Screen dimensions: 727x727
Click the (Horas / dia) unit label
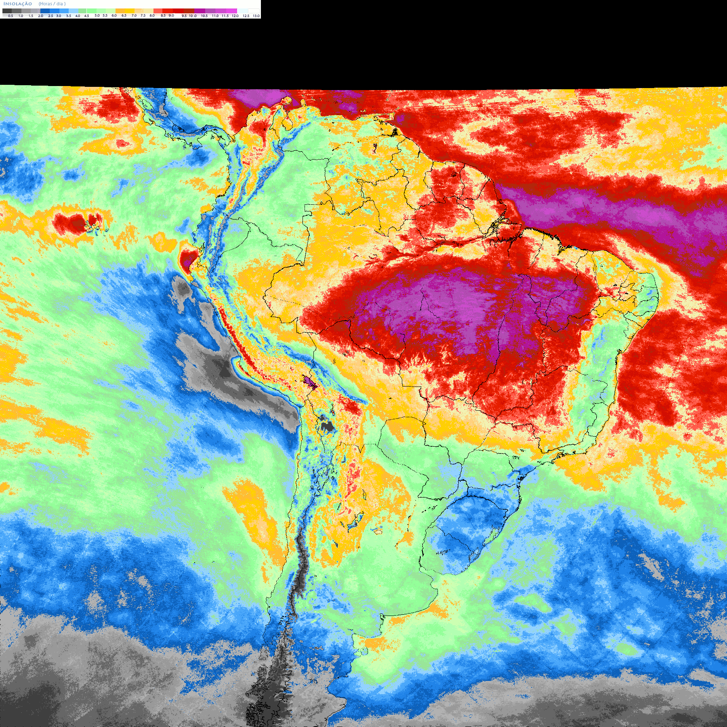52,4
